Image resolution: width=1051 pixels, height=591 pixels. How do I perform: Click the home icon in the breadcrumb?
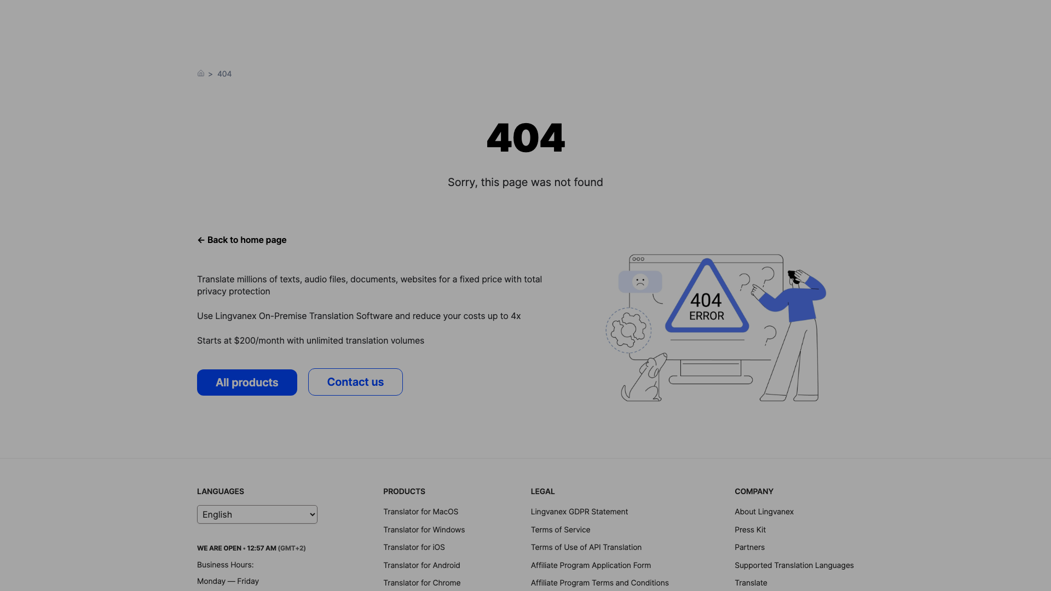[x=201, y=73]
